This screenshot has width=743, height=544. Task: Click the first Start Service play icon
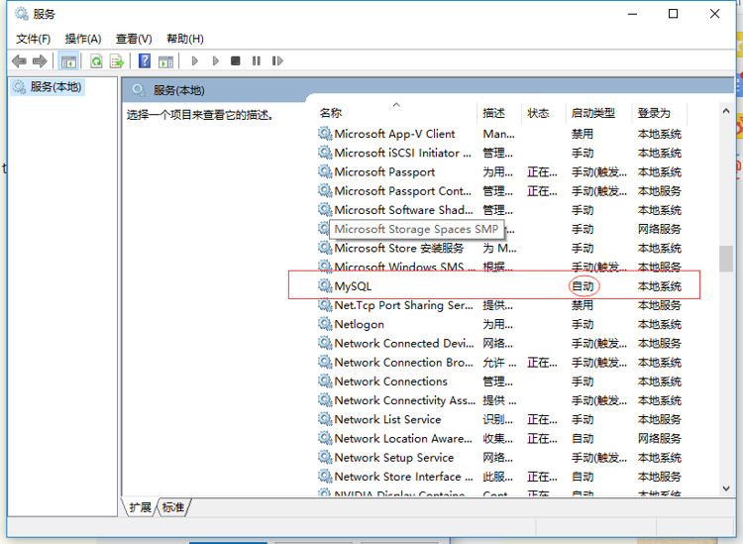pyautogui.click(x=195, y=61)
